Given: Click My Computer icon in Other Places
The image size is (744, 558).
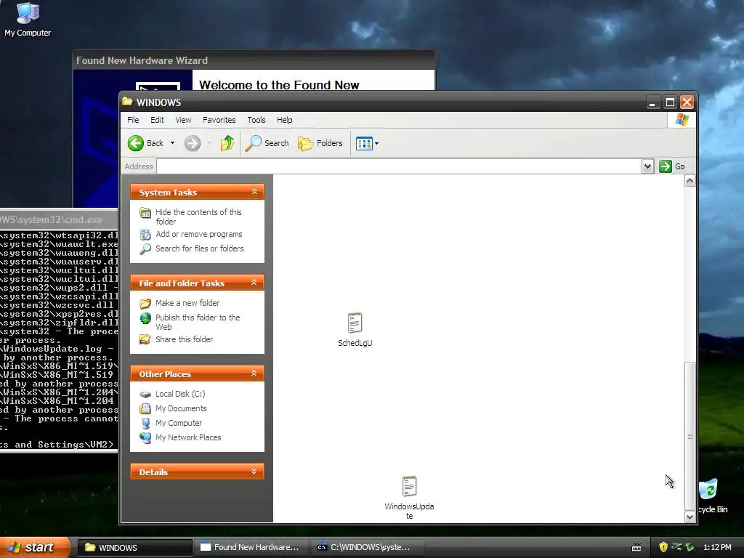Looking at the screenshot, I should pyautogui.click(x=145, y=424).
